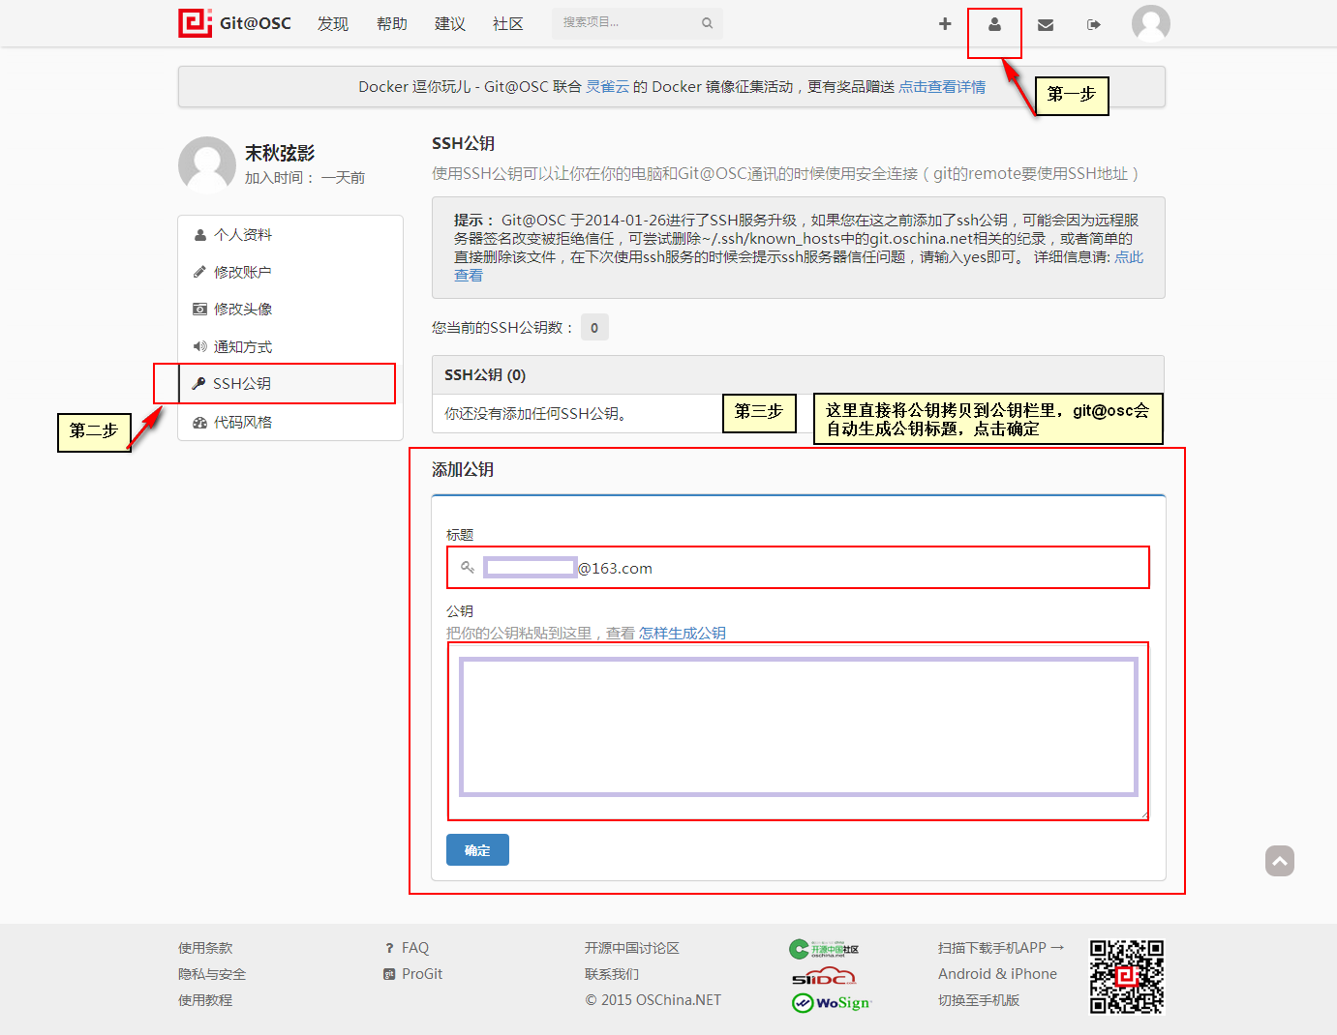
Task: Click the © 2015 OSChina.NET text
Action: click(x=653, y=1001)
